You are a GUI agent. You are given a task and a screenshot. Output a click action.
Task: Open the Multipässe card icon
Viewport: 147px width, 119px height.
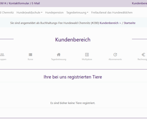87,55
